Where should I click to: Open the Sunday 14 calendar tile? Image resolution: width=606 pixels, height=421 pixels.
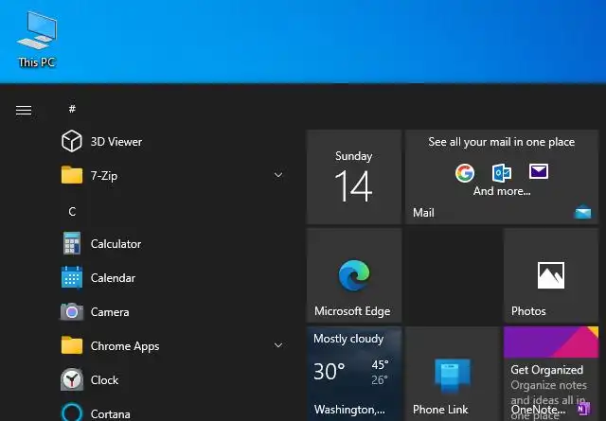coord(354,177)
